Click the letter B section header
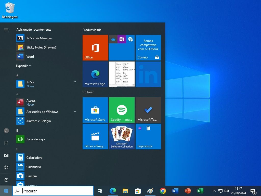 point(17,130)
